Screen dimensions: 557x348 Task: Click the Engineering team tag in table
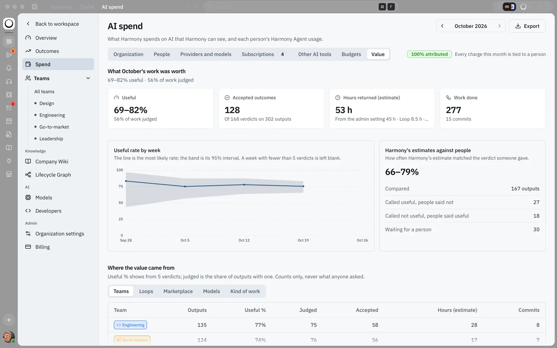[x=130, y=325]
